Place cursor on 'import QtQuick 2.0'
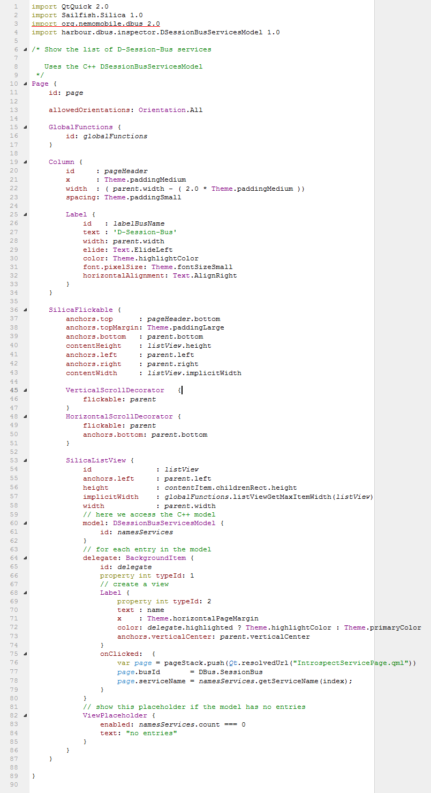Image resolution: width=431 pixels, height=793 pixels. (x=70, y=6)
